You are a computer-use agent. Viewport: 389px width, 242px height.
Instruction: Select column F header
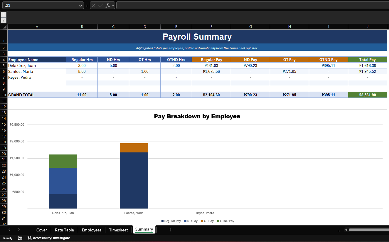pyautogui.click(x=211, y=27)
